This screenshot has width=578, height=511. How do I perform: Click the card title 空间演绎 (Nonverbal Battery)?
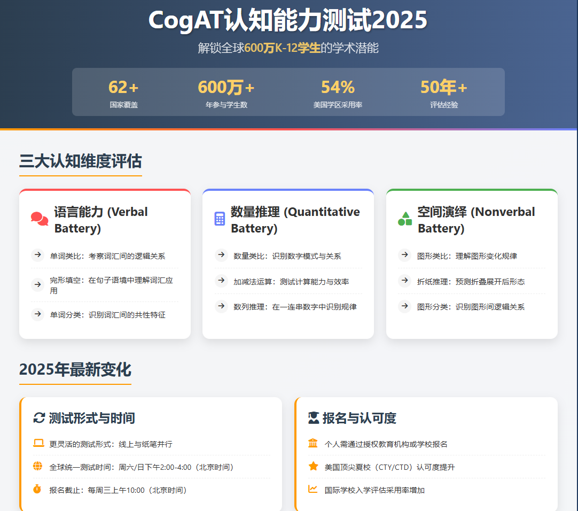(x=477, y=220)
